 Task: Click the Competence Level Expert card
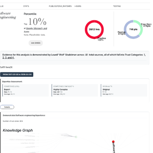click(x=26, y=90)
